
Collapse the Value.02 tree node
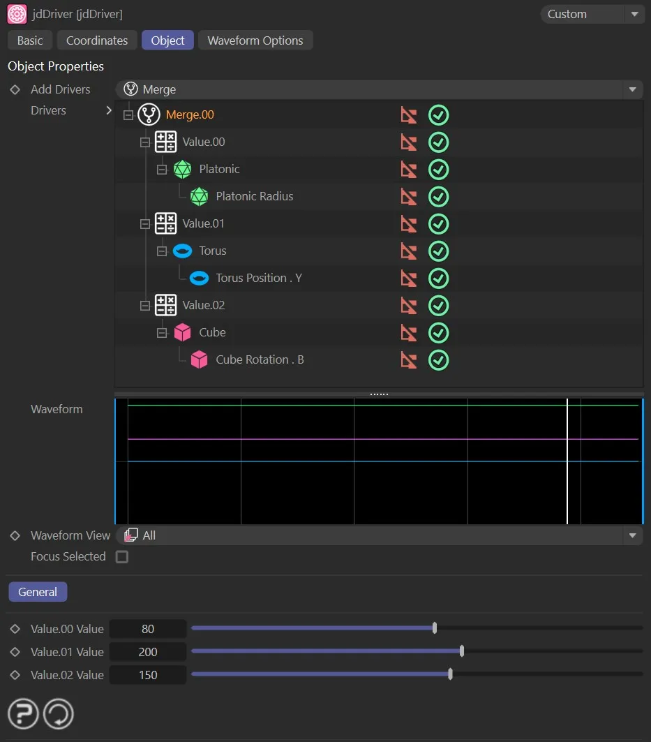(x=145, y=306)
